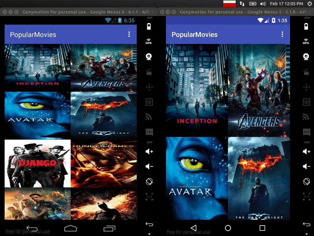
Task: Tap circle home button on Nexus 5
Action: click(228, 228)
